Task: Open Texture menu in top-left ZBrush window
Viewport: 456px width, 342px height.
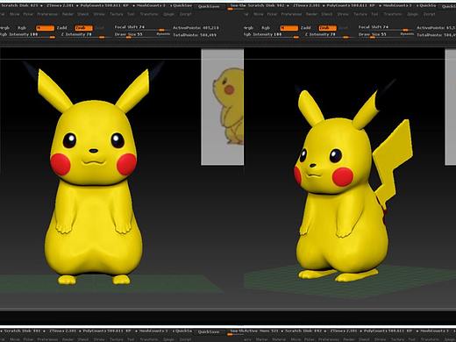Action: coord(117,14)
